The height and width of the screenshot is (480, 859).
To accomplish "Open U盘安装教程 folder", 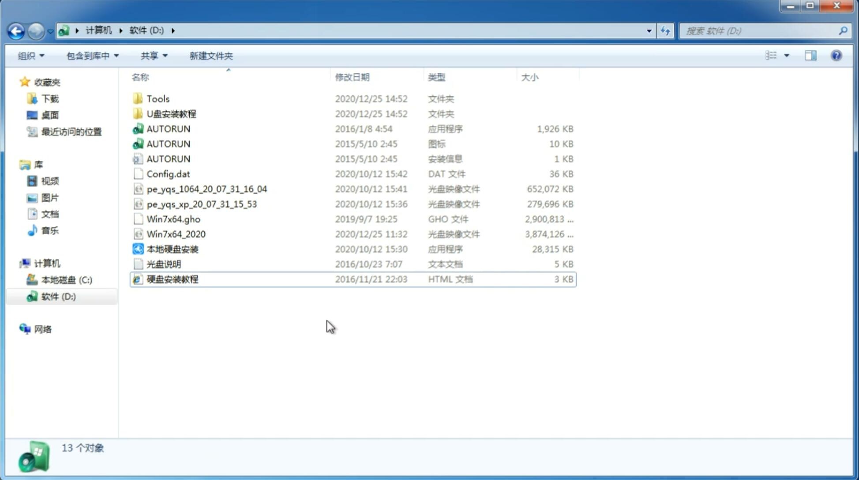I will (x=172, y=113).
